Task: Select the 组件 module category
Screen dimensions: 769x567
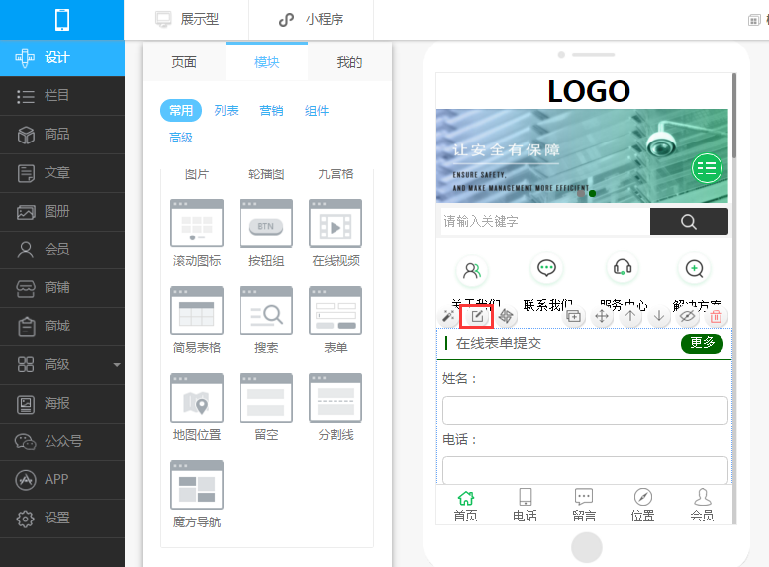Action: [x=317, y=111]
